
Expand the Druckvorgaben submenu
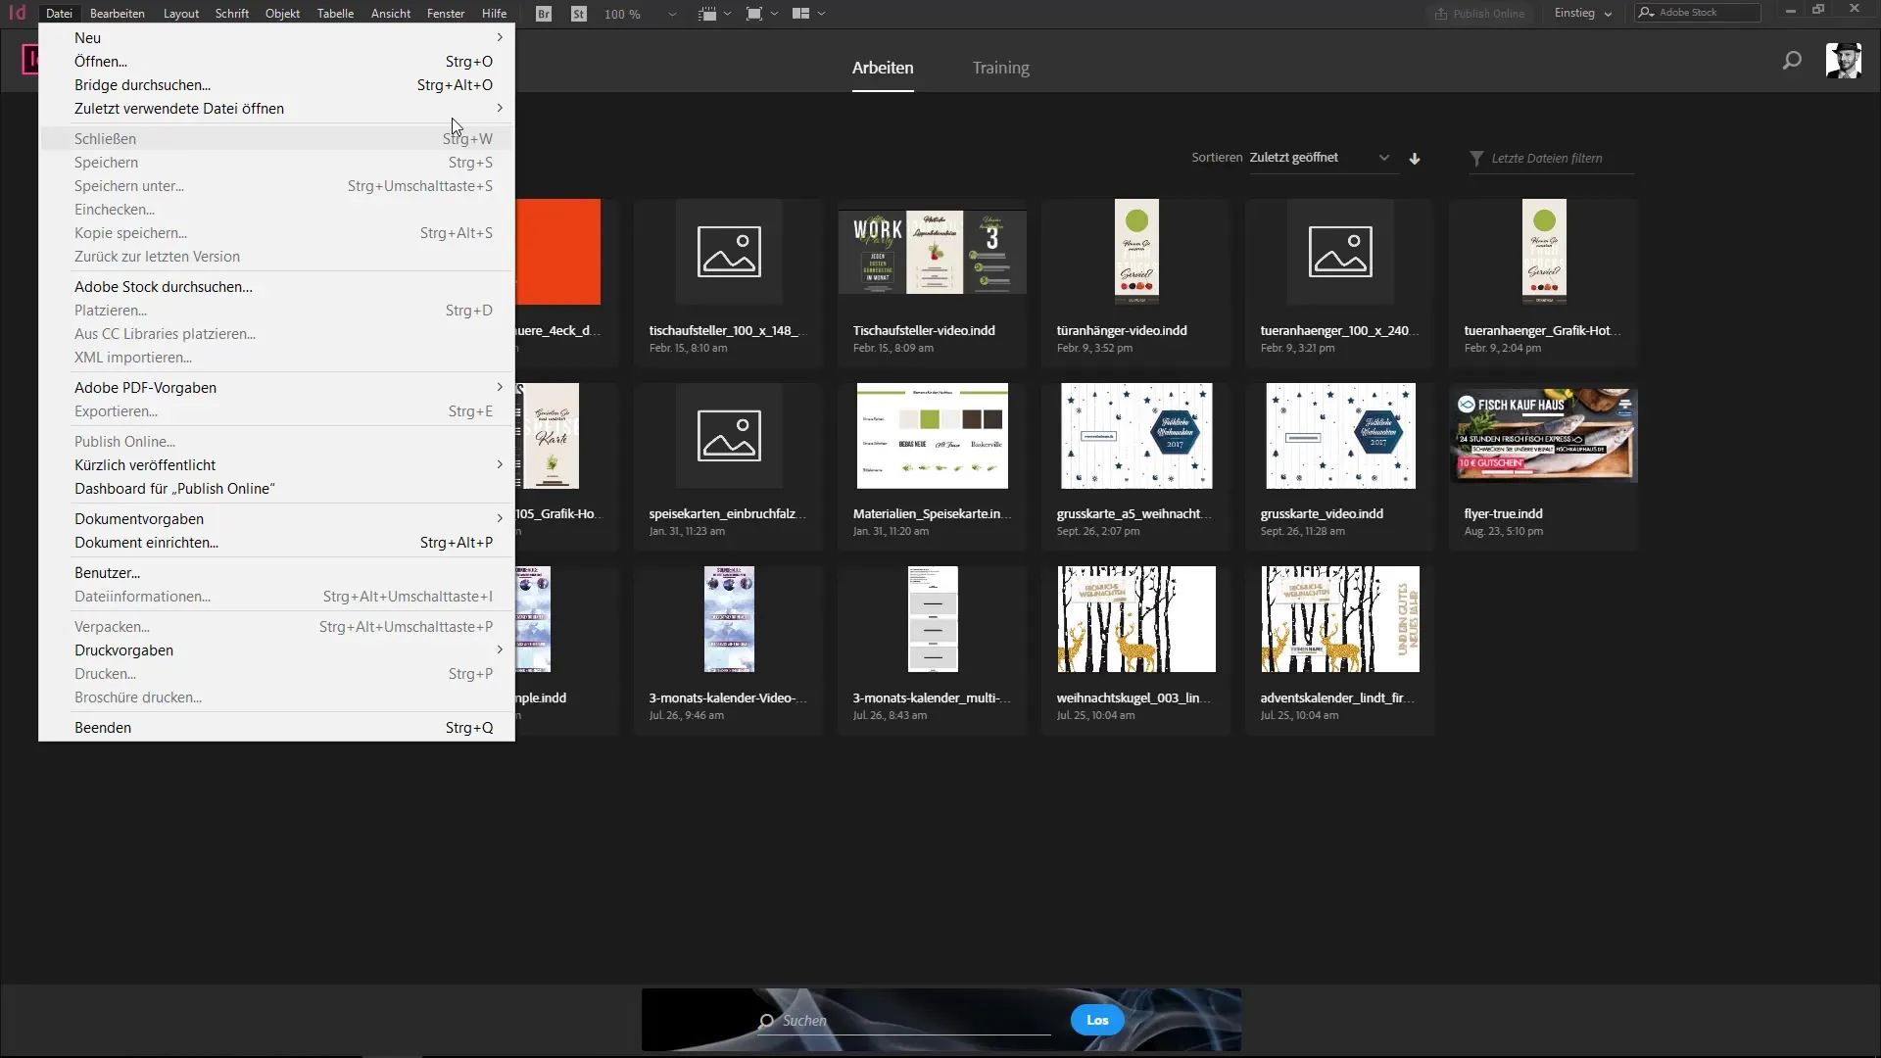pos(277,650)
